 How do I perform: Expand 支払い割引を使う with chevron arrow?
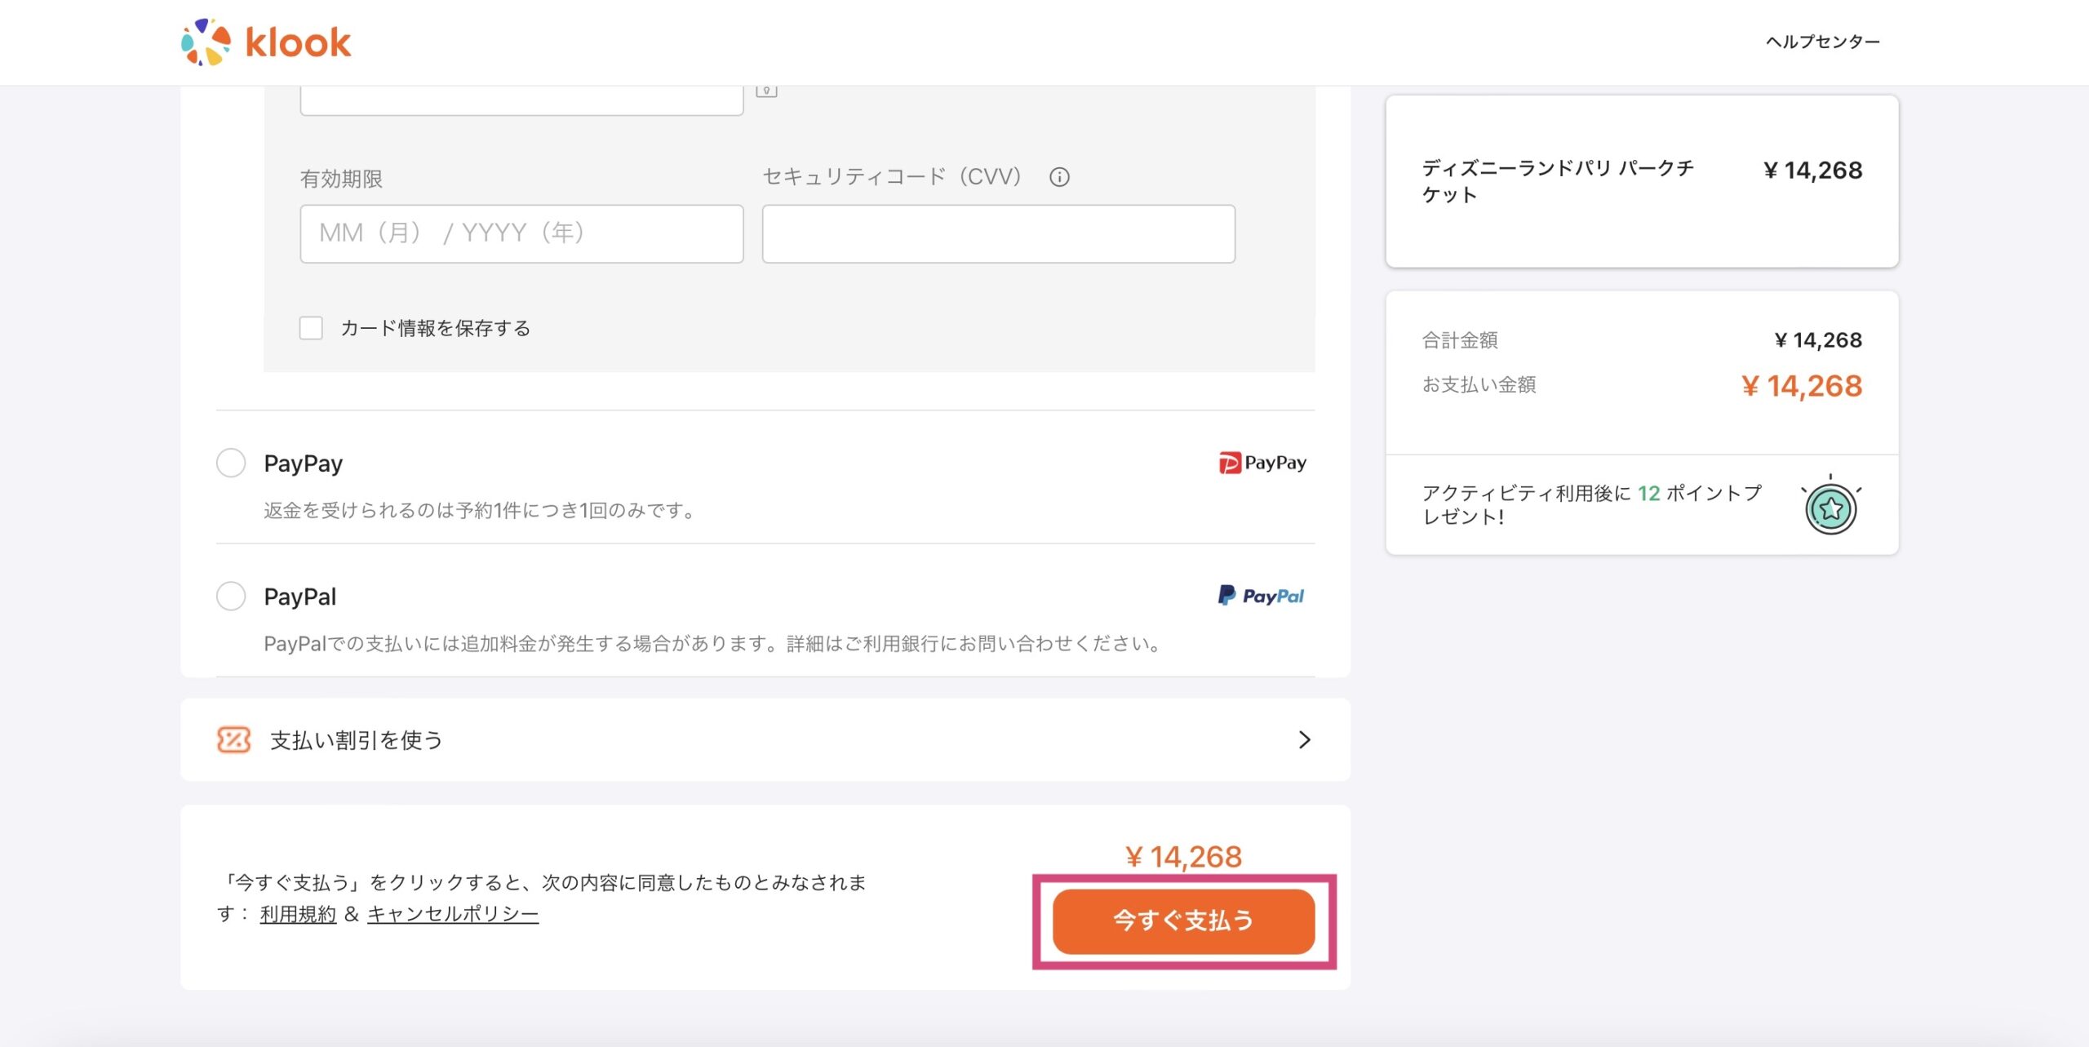pos(1305,739)
